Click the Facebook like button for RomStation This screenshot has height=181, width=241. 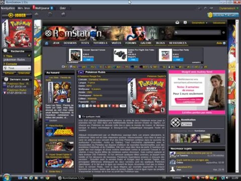(x=187, y=124)
